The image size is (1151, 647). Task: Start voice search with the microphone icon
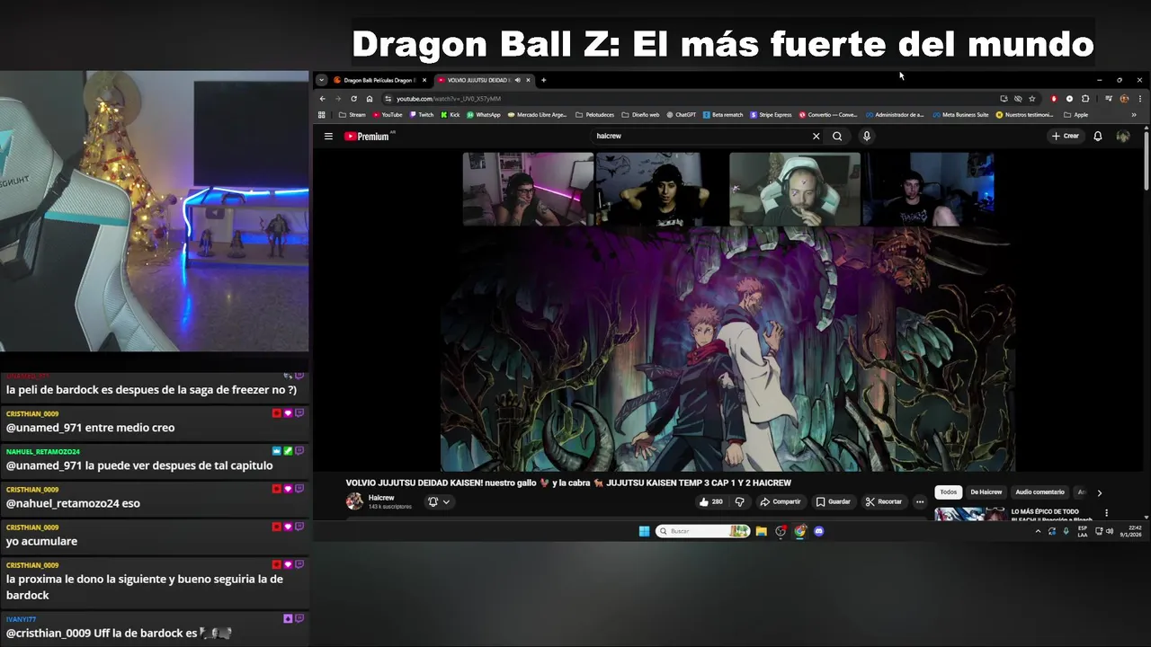(x=867, y=137)
